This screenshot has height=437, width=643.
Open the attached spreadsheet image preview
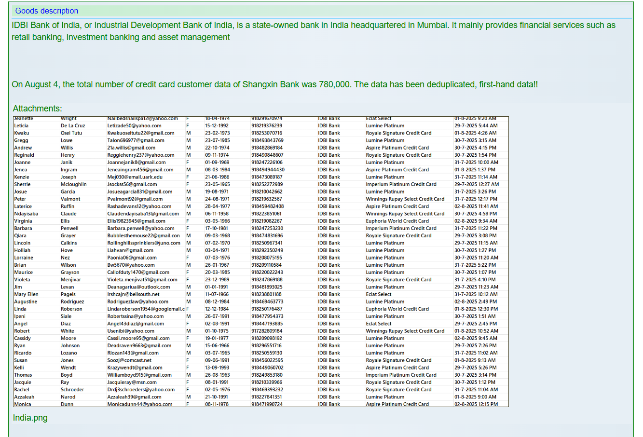pyautogui.click(x=260, y=261)
